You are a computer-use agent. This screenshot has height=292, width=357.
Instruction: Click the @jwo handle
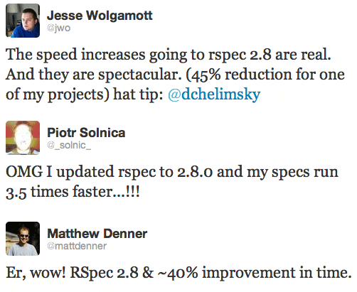point(58,28)
